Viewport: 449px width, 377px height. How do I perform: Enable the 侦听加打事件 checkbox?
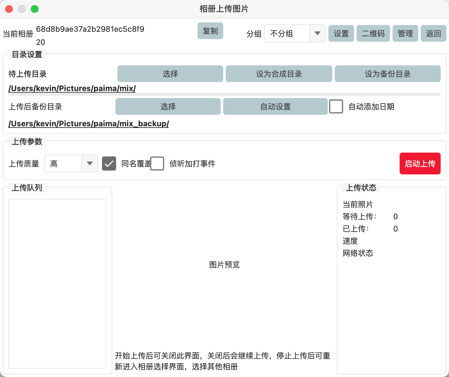click(x=157, y=163)
